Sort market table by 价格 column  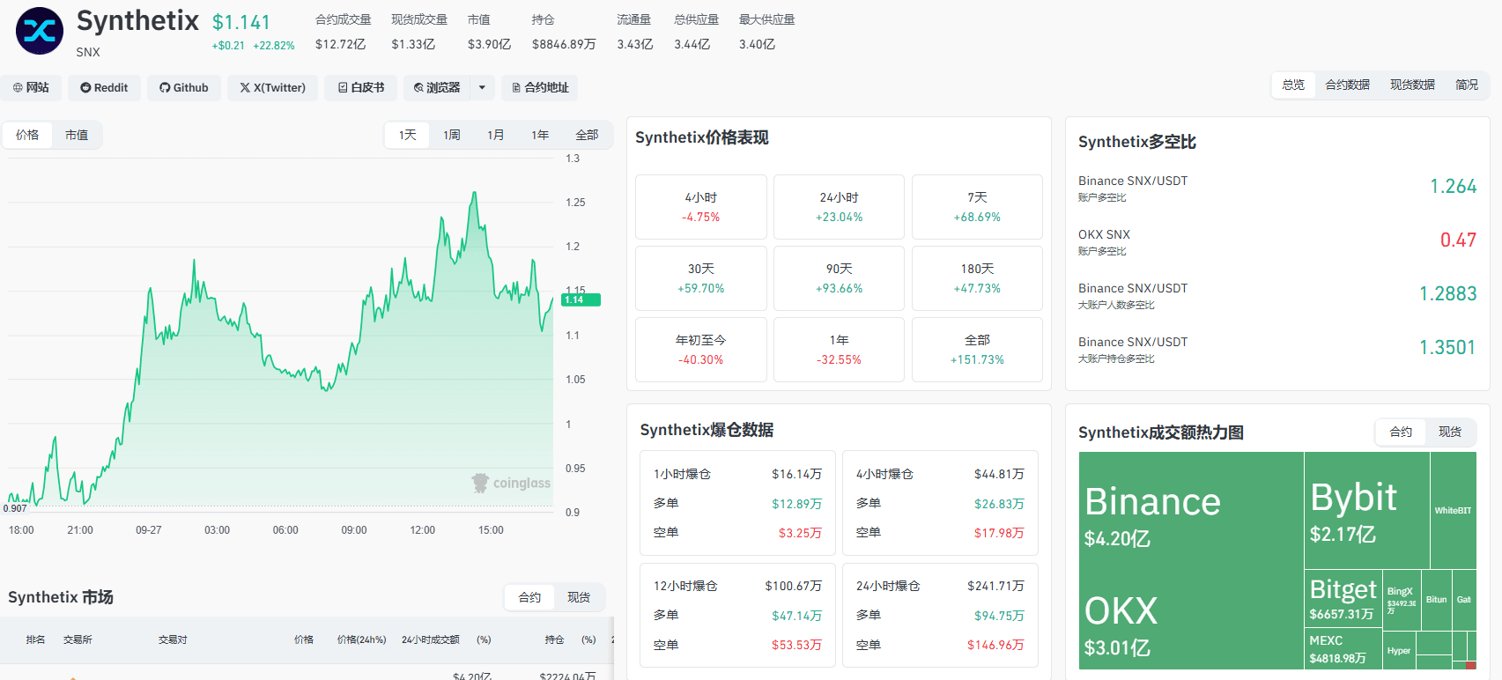[304, 639]
